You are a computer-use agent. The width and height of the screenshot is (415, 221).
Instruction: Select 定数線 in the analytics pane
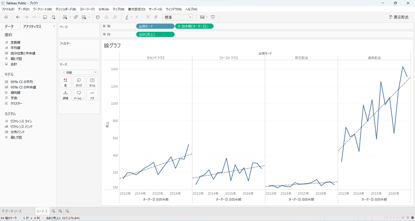coord(16,42)
